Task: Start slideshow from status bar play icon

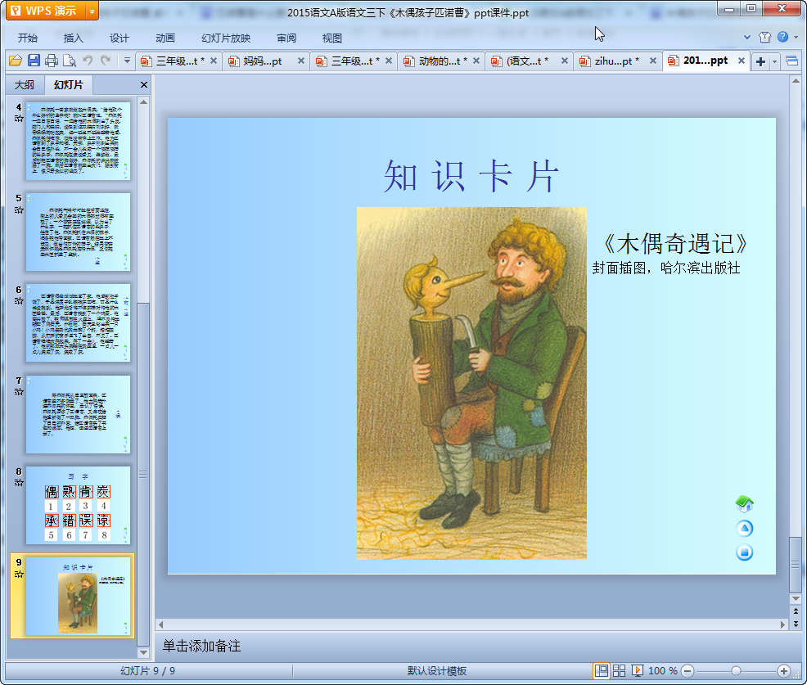Action: click(637, 670)
